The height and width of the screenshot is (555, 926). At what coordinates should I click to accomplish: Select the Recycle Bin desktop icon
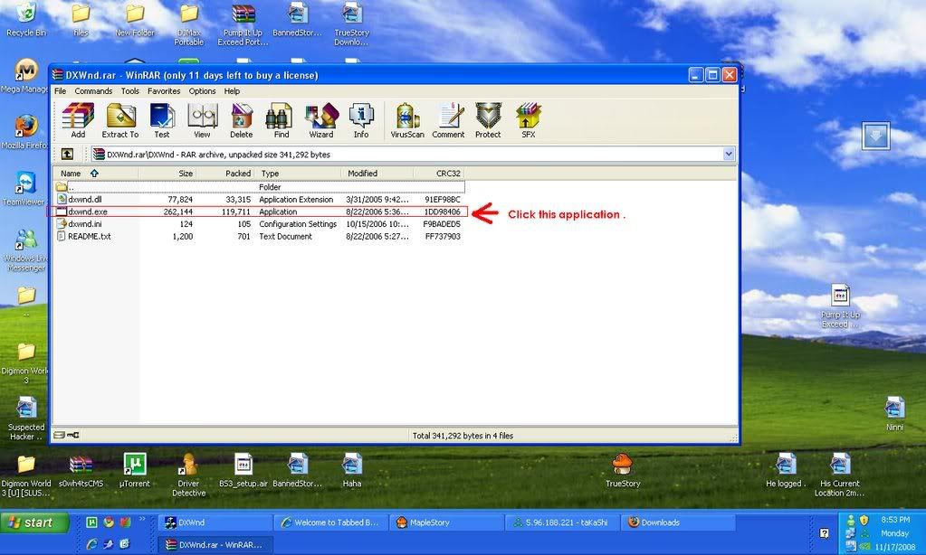(x=26, y=20)
